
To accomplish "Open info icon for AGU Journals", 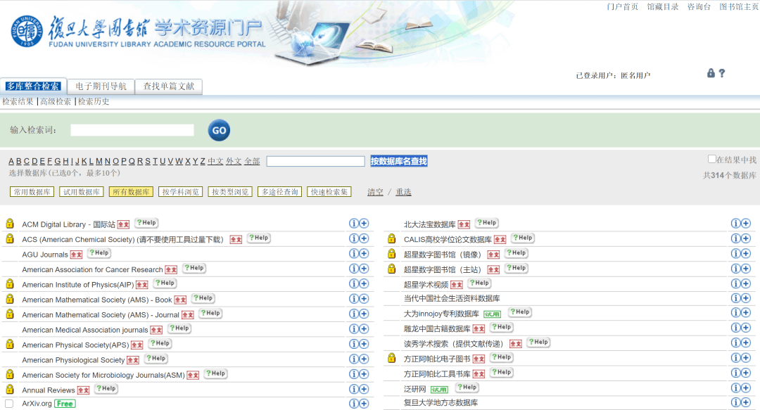I will 354,253.
